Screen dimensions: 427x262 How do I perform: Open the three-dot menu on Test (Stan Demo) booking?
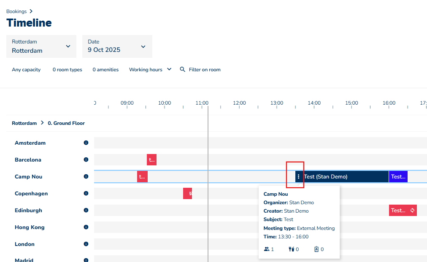click(298, 177)
